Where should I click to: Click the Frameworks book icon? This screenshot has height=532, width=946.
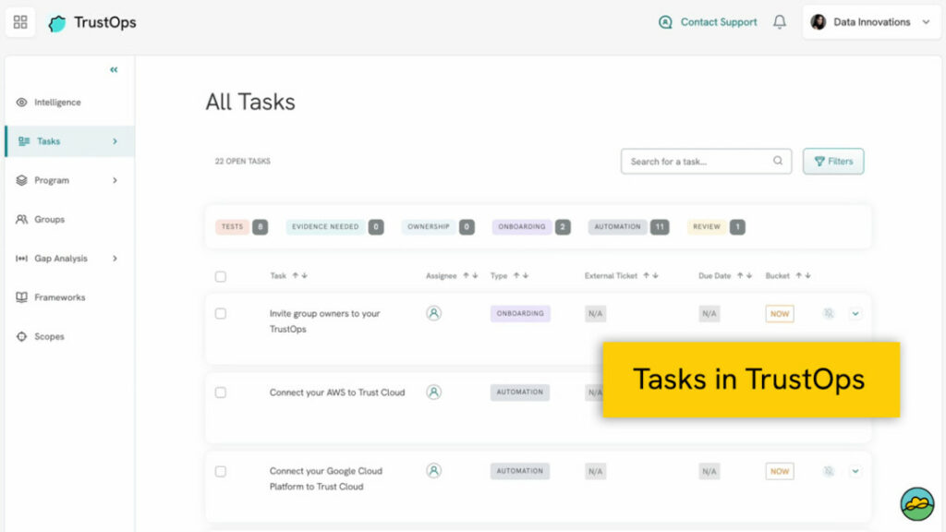[22, 297]
